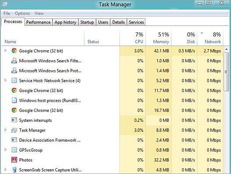Expand the GPSvcGroup process group
The image size is (231, 174).
[5, 150]
